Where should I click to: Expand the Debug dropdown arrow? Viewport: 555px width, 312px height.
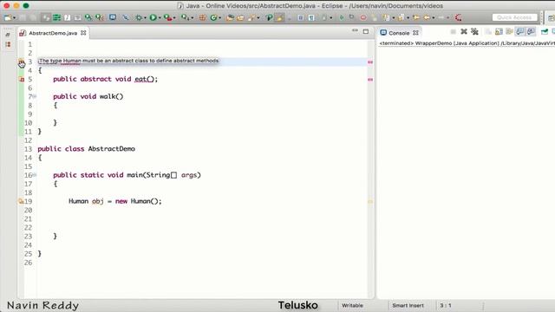[x=145, y=17]
